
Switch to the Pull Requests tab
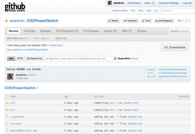coord(67,31)
